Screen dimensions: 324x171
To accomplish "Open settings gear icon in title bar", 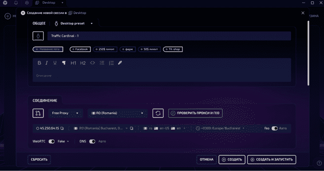I will 27,3.
